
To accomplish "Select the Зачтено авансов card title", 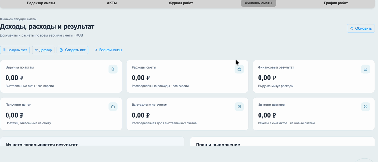I will [271, 105].
